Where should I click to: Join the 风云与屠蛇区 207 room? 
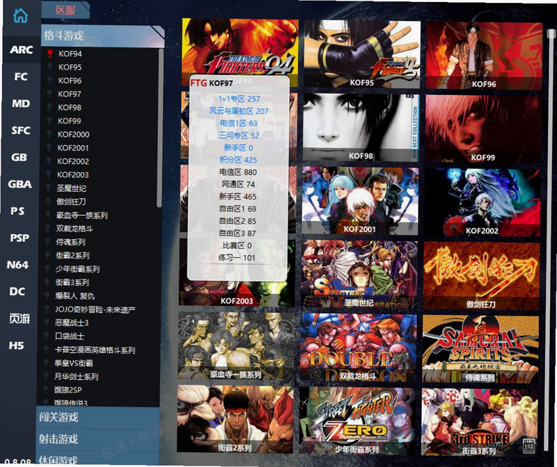coord(238,111)
